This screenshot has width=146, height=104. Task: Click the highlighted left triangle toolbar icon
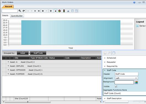(x=55, y=11)
